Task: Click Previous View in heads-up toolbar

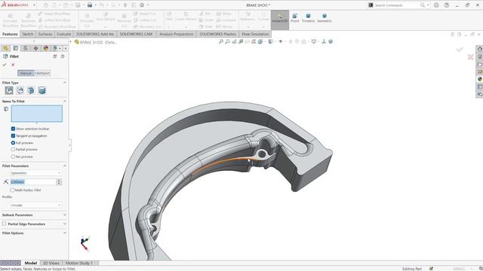Action: point(234,41)
